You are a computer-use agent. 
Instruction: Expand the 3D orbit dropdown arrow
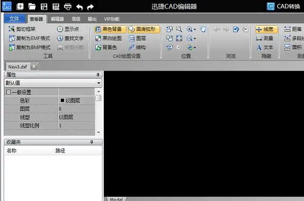[195, 48]
